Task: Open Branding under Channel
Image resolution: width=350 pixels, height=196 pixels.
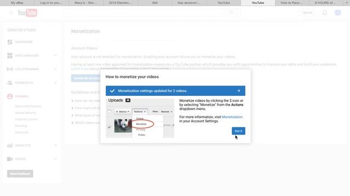Action: click(x=21, y=126)
